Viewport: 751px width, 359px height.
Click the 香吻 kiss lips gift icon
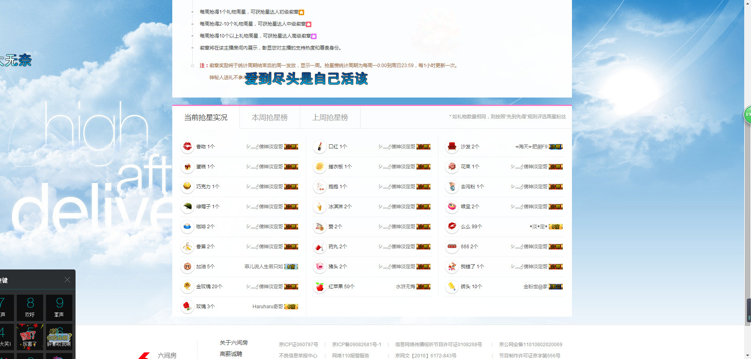[187, 147]
